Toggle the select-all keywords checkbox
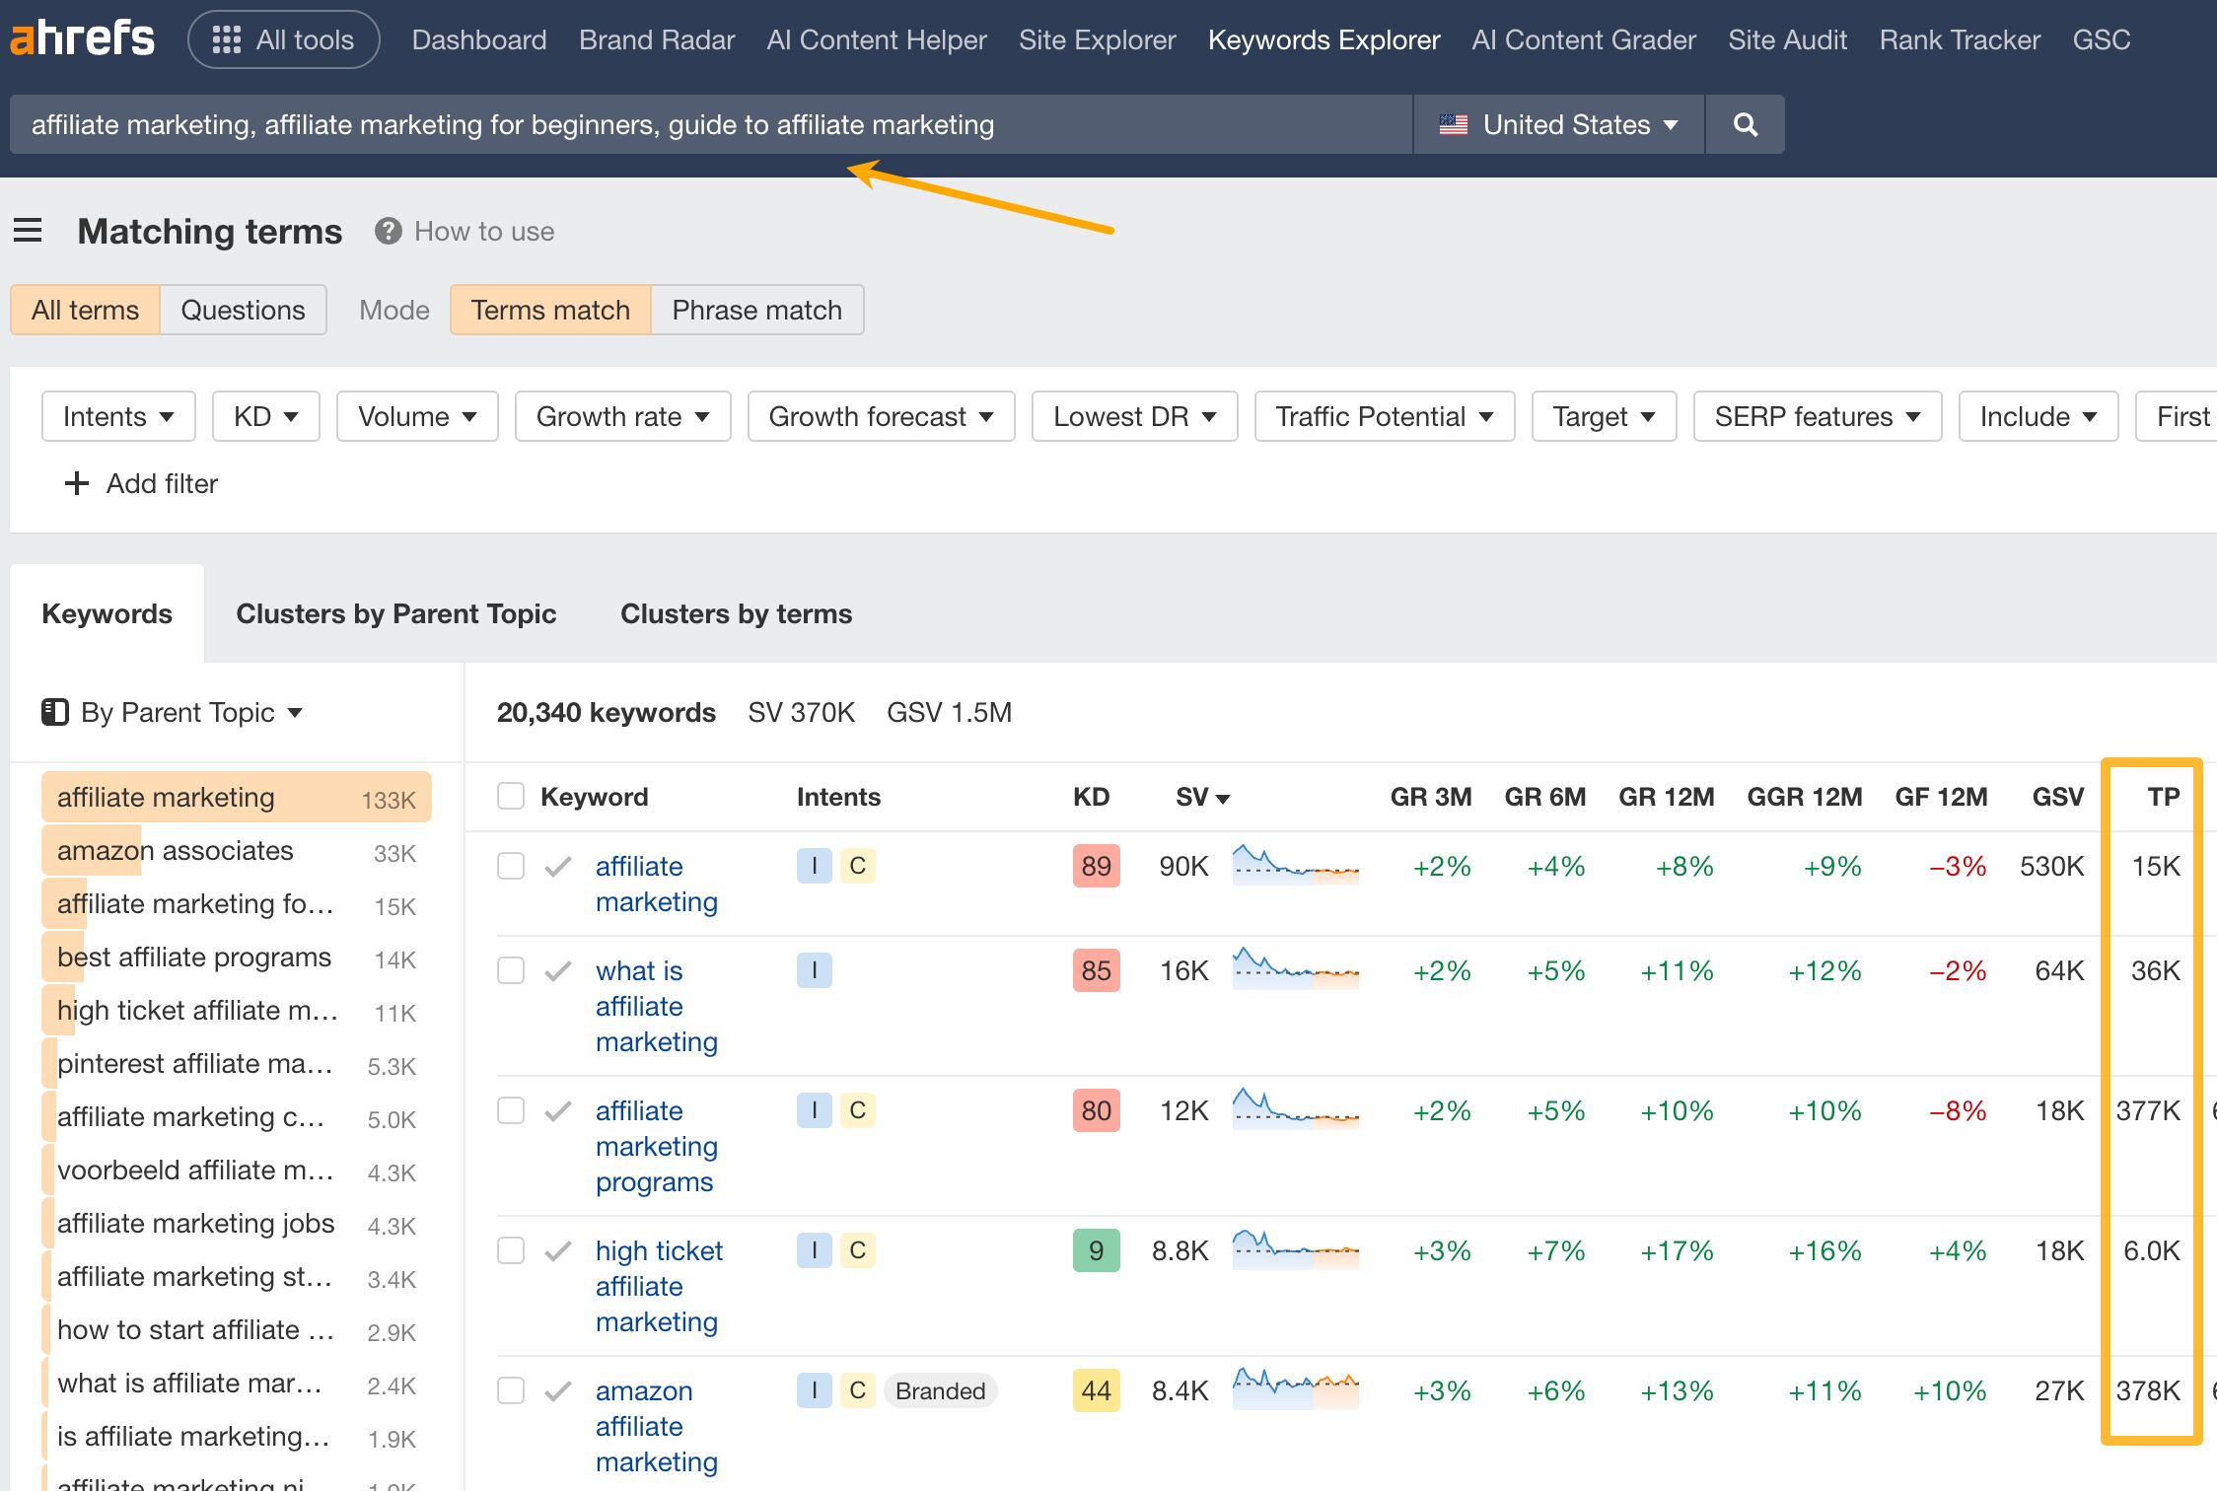 [510, 796]
